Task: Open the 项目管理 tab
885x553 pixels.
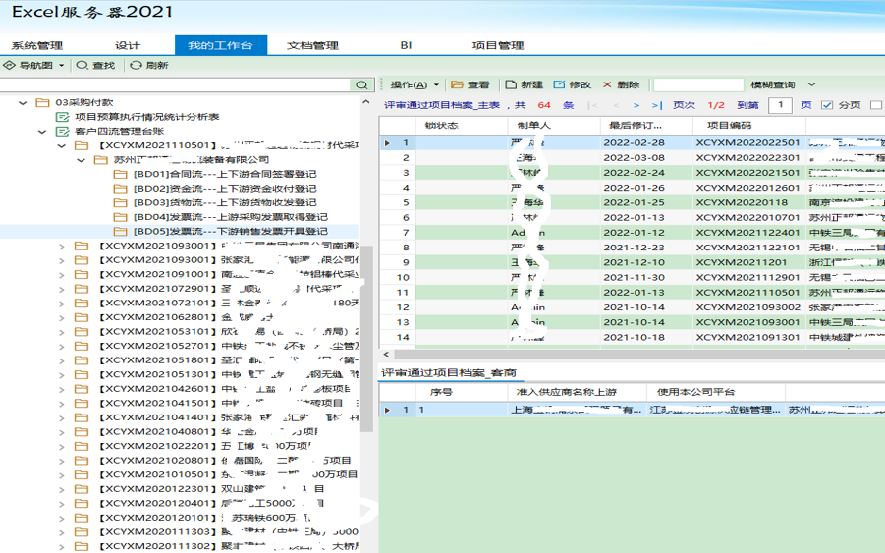Action: [x=498, y=46]
